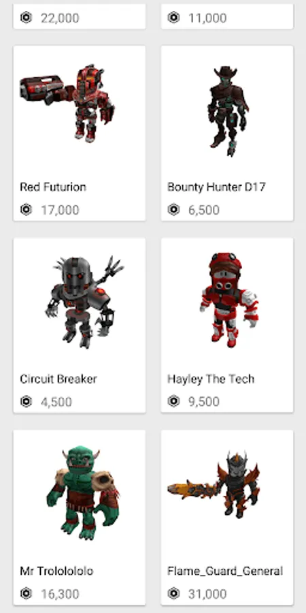Select the Hayley The Tech character image

tap(229, 300)
